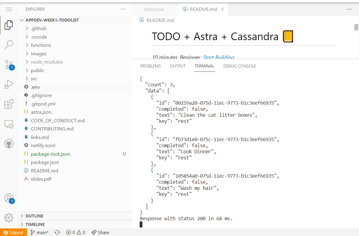This screenshot has height=236, width=359.
Task: Expand the TIMELINE section
Action: point(75,224)
